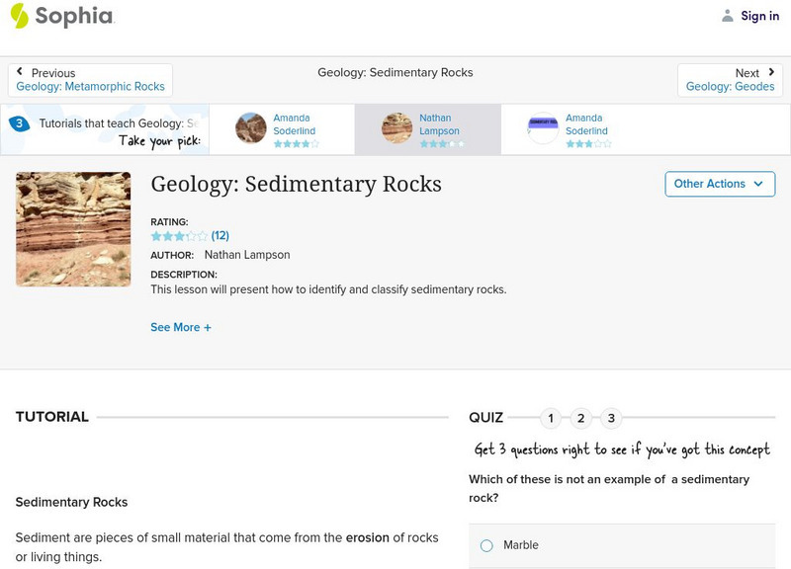This screenshot has height=569, width=791.
Task: Click the Sign in link
Action: 759,16
